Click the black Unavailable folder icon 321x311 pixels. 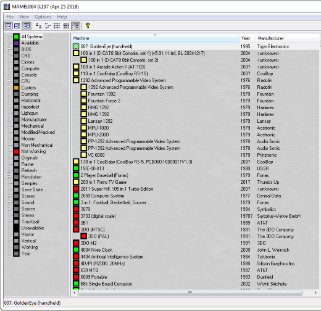coord(16,228)
